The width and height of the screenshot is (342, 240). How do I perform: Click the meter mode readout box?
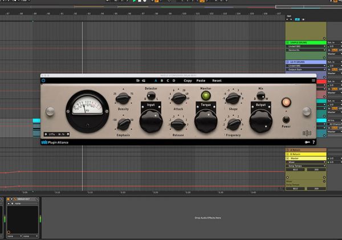pos(56,134)
